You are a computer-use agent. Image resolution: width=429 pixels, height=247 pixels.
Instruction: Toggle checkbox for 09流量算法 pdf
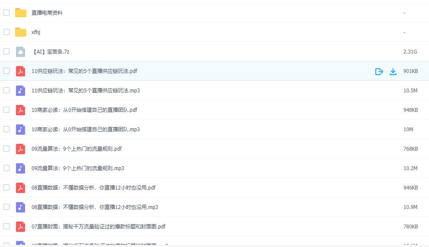click(x=6, y=149)
